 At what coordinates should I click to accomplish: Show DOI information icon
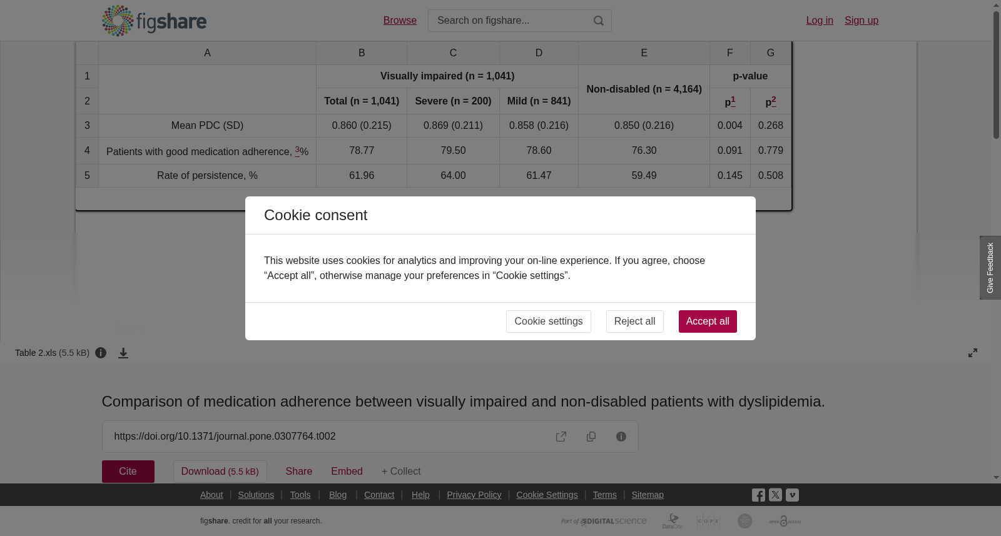[621, 437]
